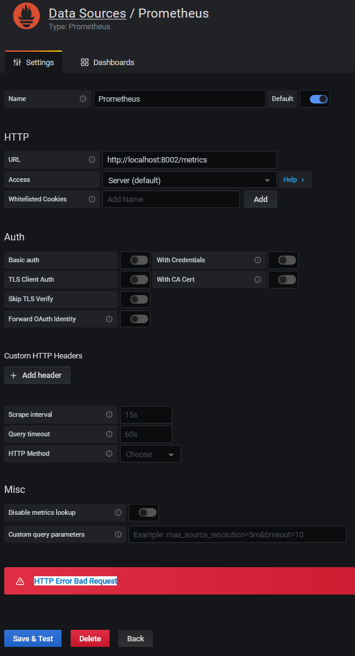Click the plus icon on Add header

(x=13, y=375)
